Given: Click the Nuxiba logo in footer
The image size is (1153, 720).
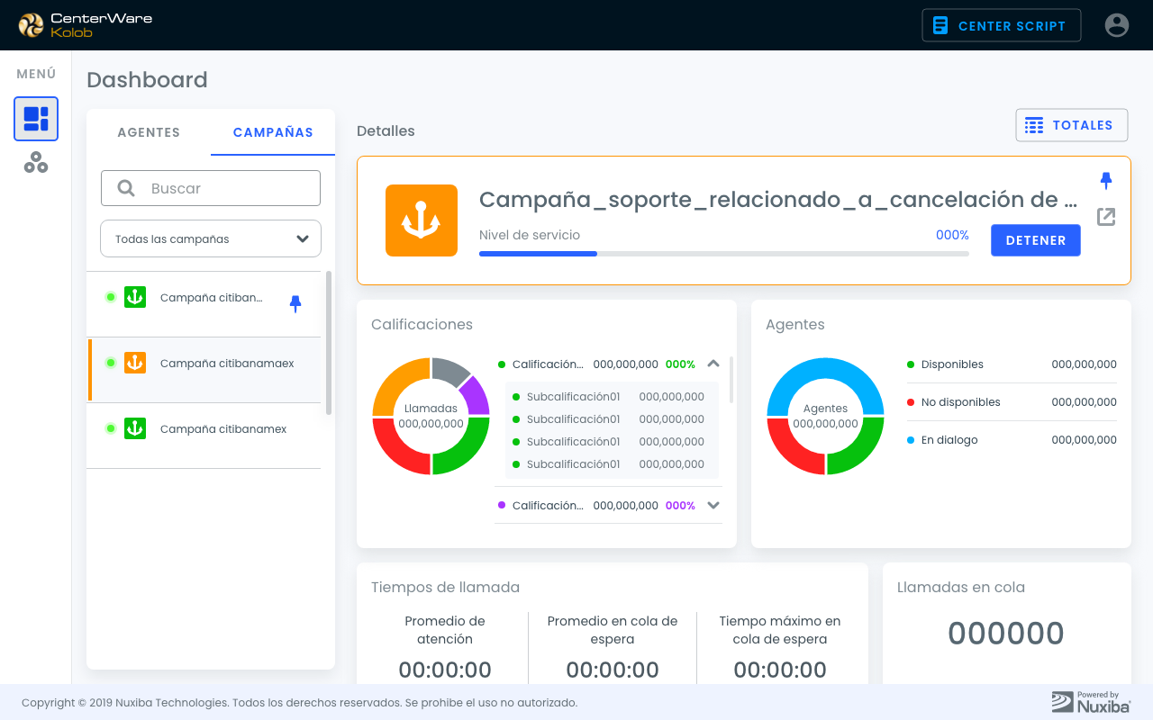Looking at the screenshot, I should (x=1091, y=702).
